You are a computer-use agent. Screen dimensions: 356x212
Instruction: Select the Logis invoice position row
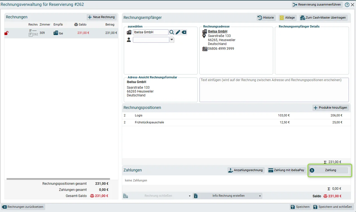236,115
